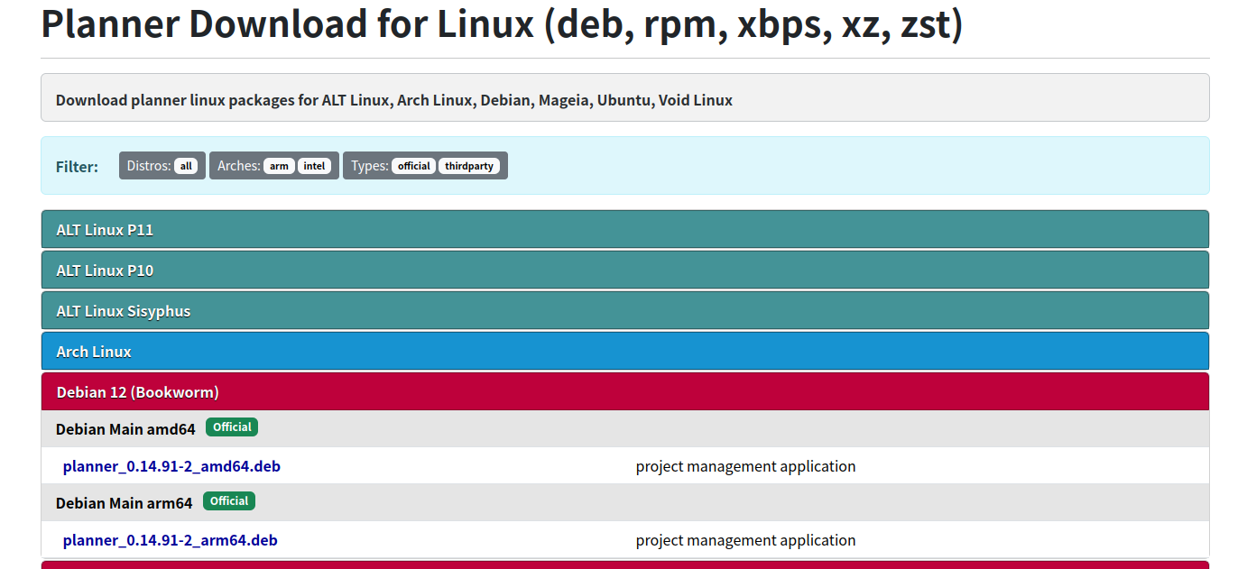Expand the ALT Linux P10 section
1247x569 pixels.
point(624,271)
